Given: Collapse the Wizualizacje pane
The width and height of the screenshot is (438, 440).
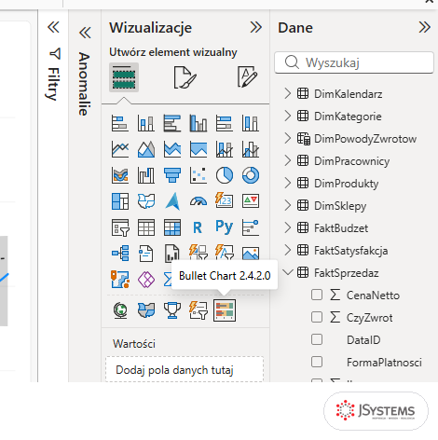Looking at the screenshot, I should click(256, 27).
